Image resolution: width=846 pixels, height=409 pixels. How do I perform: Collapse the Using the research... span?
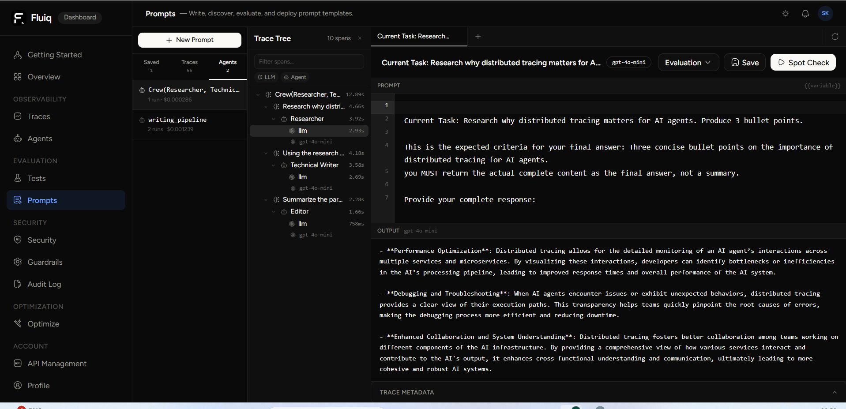pyautogui.click(x=266, y=153)
